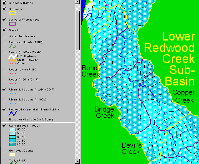This screenshot has width=199, height=164.
Task: Click the Copper Creek map label
Action: click(183, 97)
